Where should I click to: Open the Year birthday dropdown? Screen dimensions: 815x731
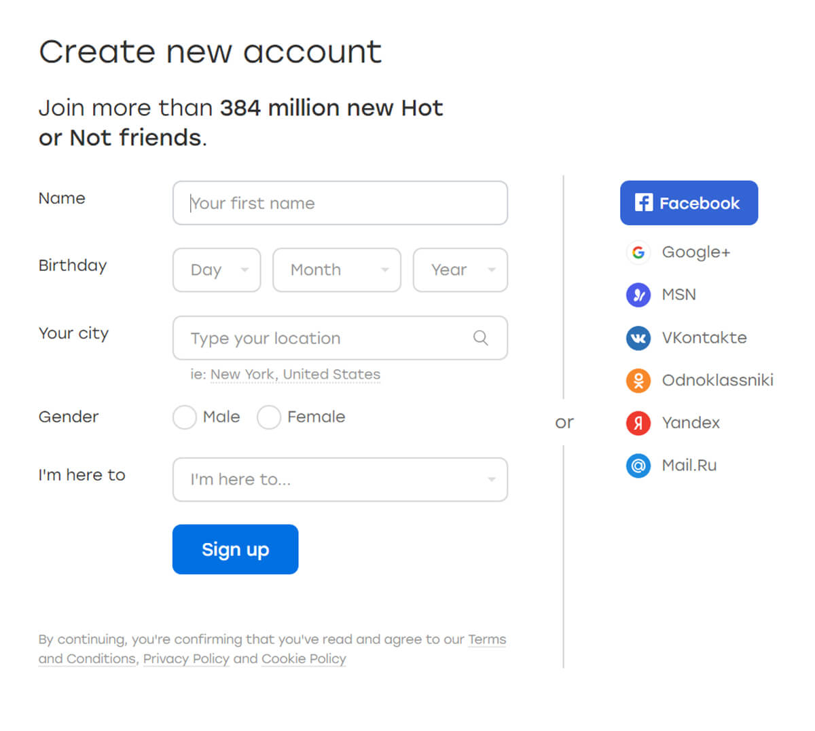point(460,270)
